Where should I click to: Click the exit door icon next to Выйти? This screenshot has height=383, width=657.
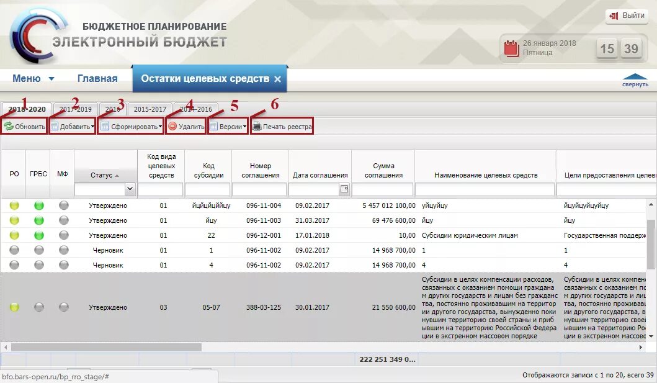click(614, 16)
